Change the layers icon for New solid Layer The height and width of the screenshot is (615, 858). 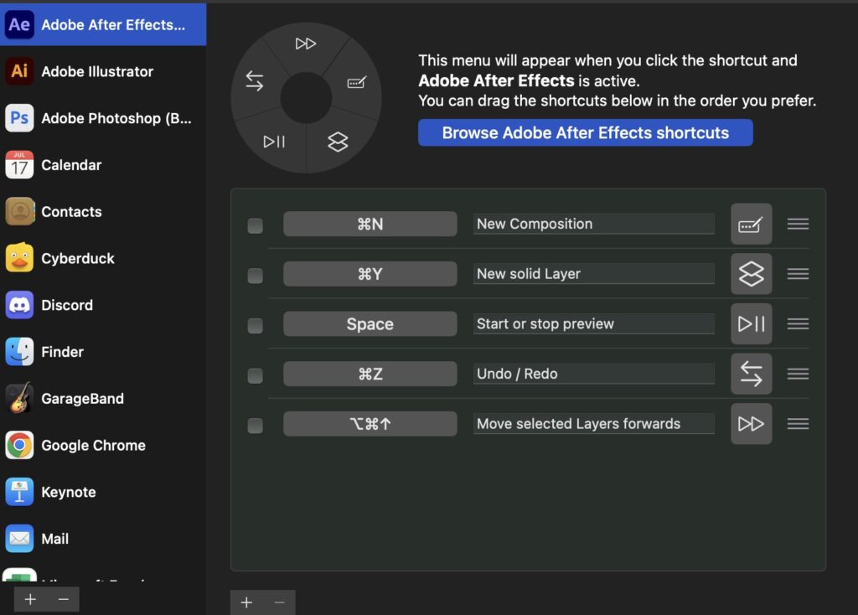pyautogui.click(x=752, y=274)
